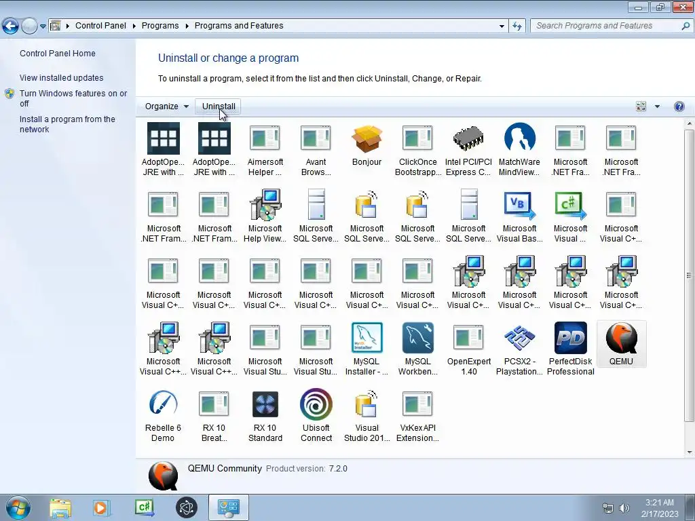Viewport: 695px width, 521px height.
Task: Select the PCSX2 Playstation emulator icon
Action: [x=519, y=338]
